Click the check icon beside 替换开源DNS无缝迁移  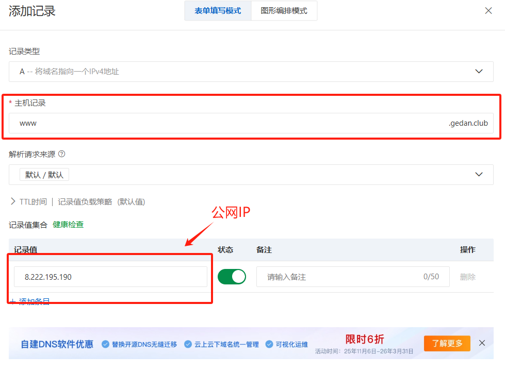pos(105,344)
